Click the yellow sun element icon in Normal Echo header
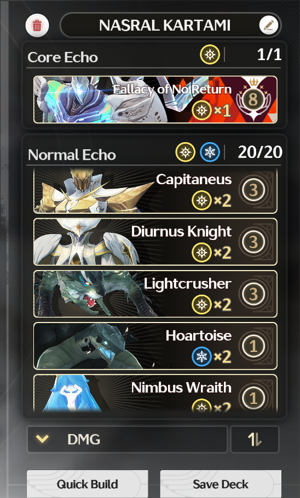300x498 pixels. [185, 152]
